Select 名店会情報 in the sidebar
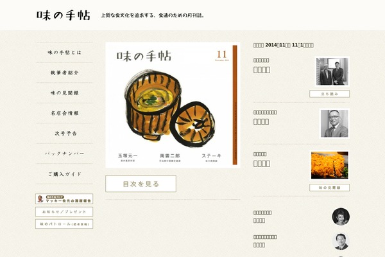This screenshot has width=385, height=257. (64, 113)
